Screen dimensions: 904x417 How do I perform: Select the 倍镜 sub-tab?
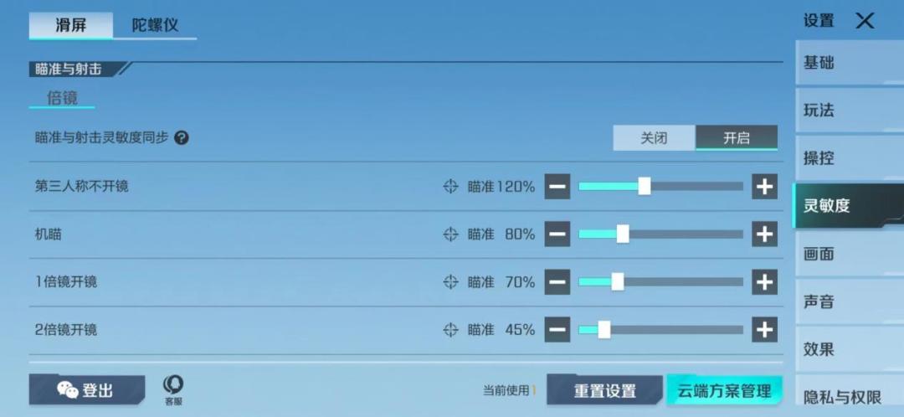(62, 98)
